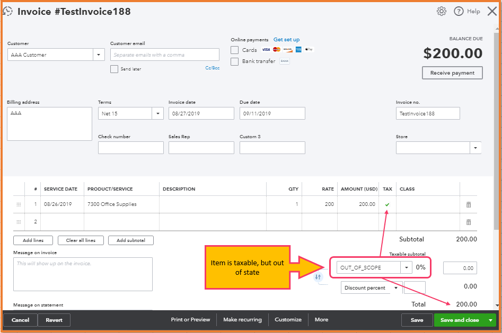This screenshot has width=502, height=333.
Task: Click the Help question mark icon
Action: pyautogui.click(x=459, y=11)
